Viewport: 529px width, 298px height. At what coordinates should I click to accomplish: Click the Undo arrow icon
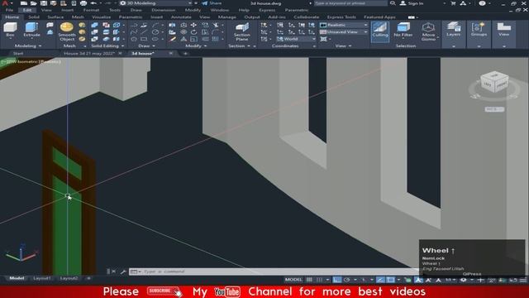(93, 3)
